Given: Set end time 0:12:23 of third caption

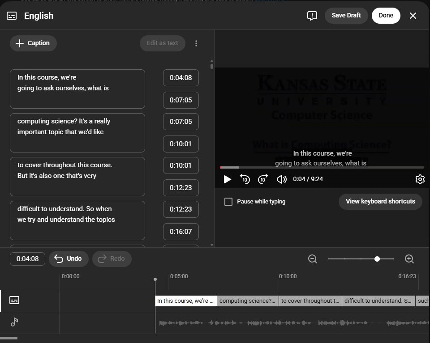Looking at the screenshot, I should (181, 188).
